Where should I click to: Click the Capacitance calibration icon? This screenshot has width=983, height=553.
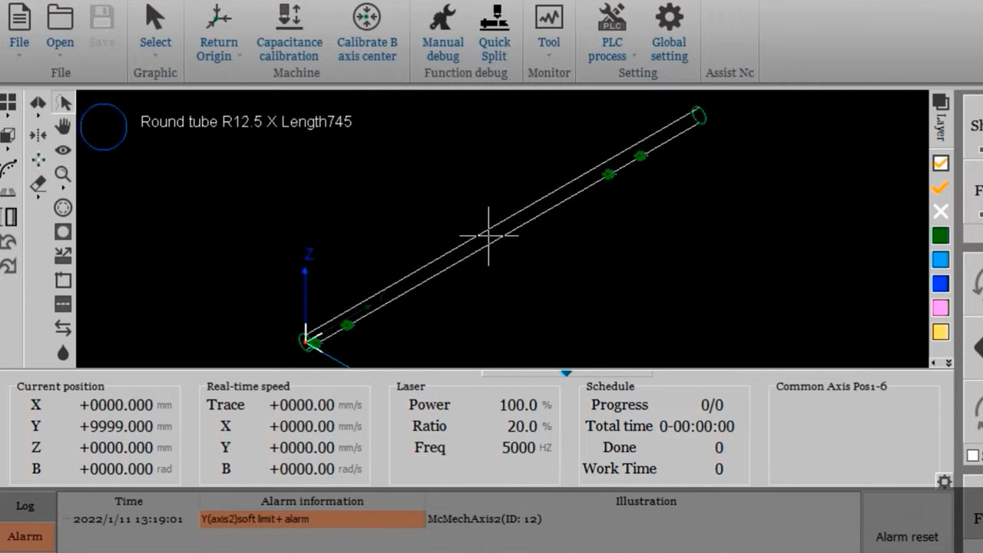289,17
